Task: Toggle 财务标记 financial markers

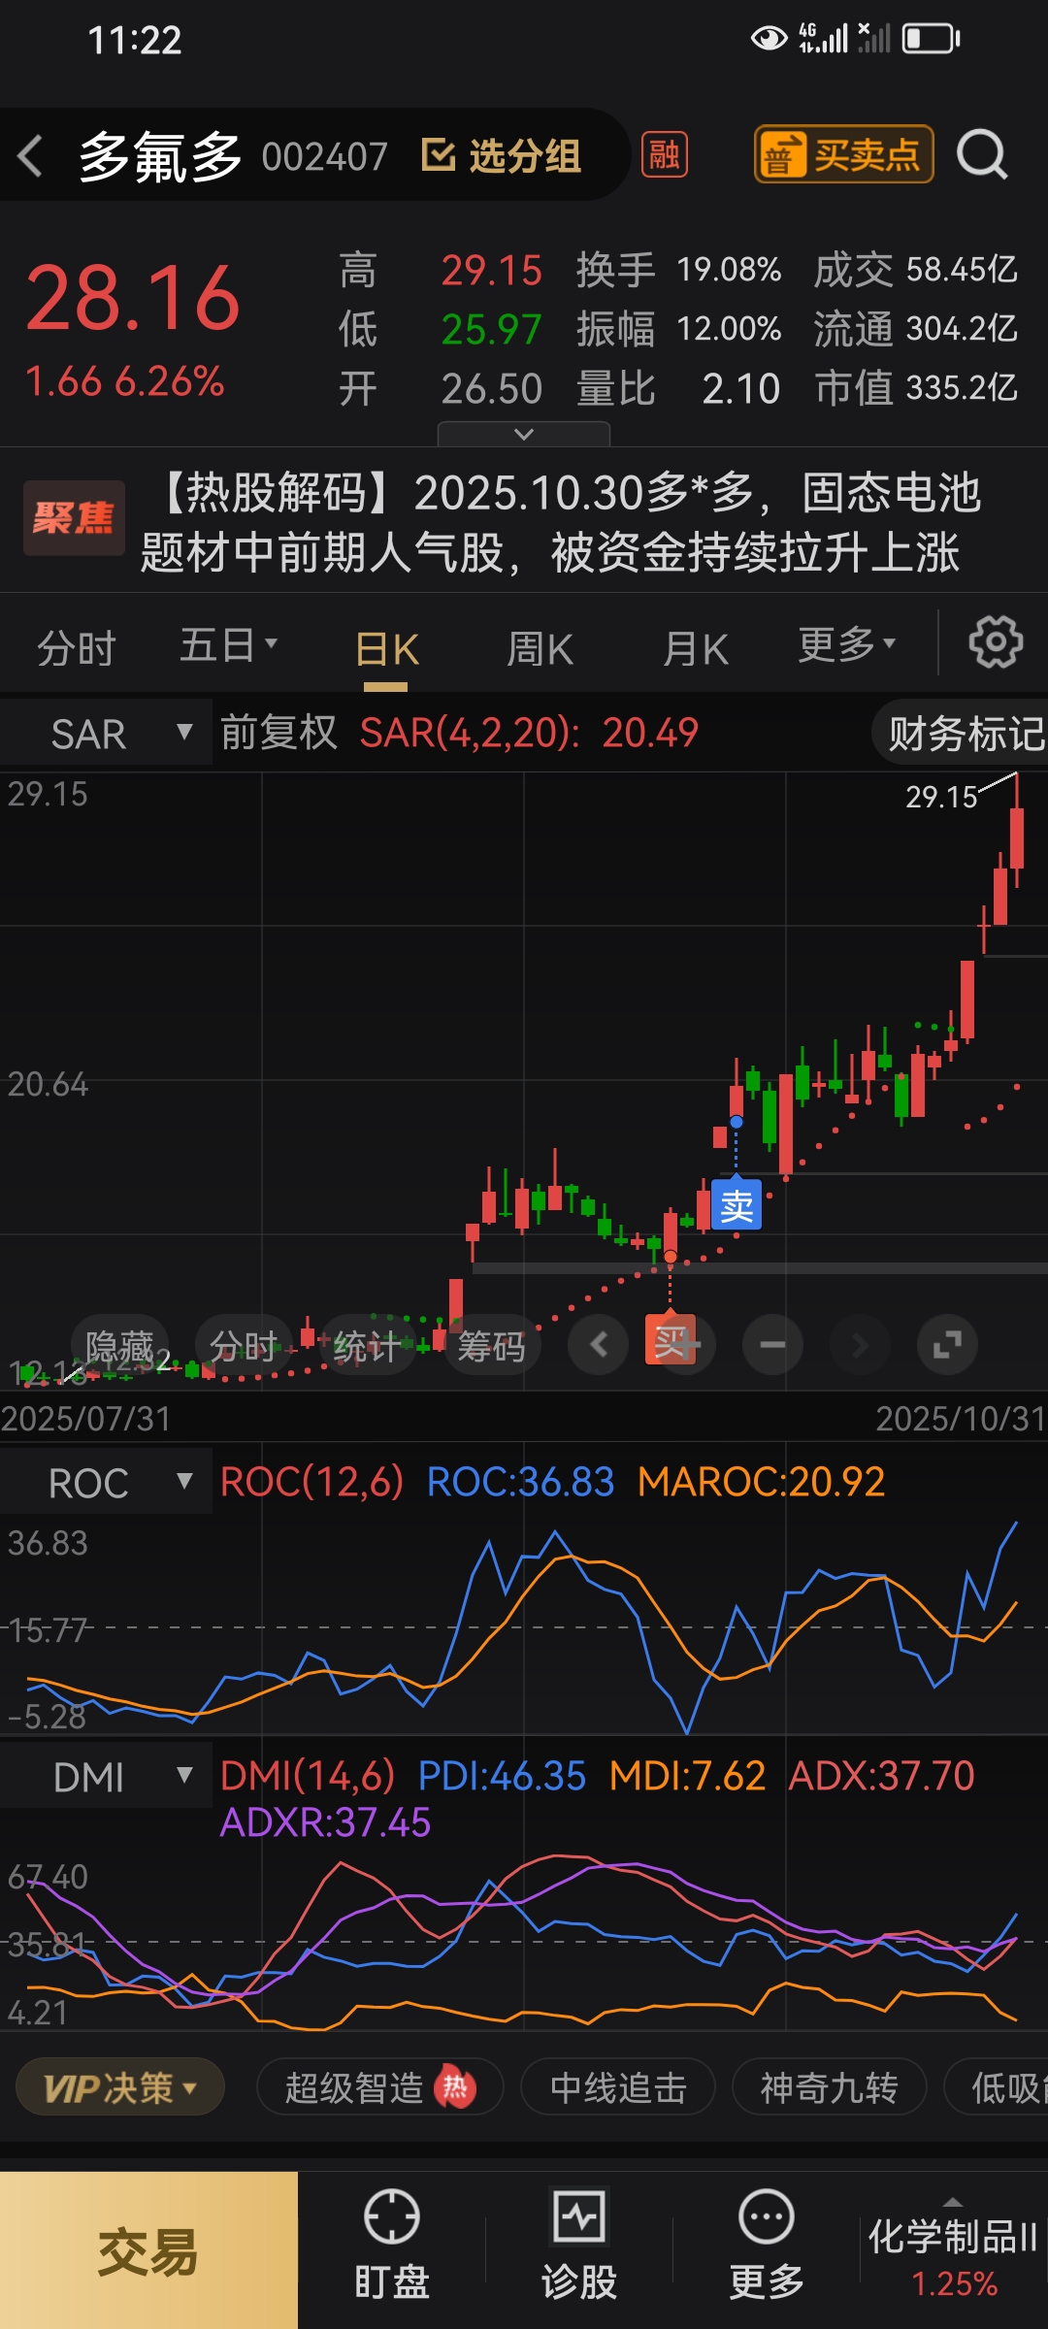Action: click(961, 734)
